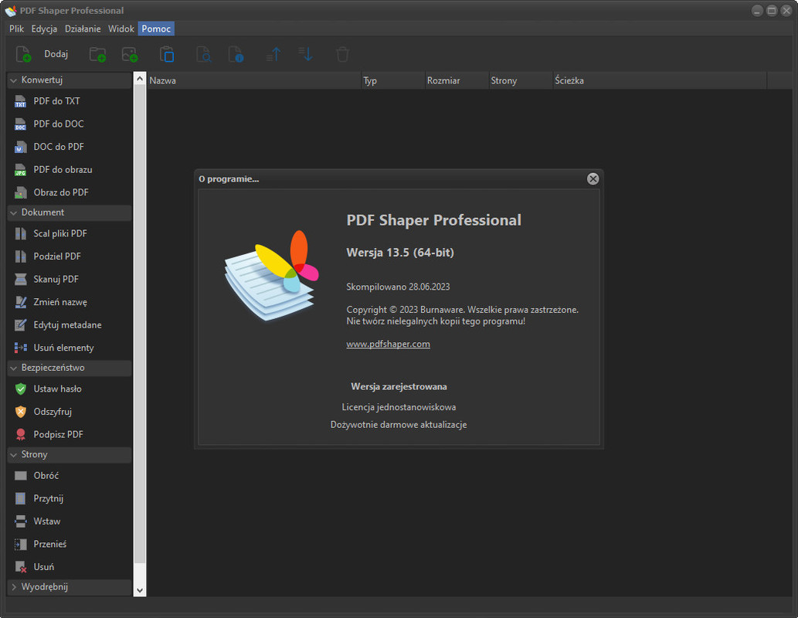Click the DOC do PDF icon
798x618 pixels.
click(x=20, y=147)
